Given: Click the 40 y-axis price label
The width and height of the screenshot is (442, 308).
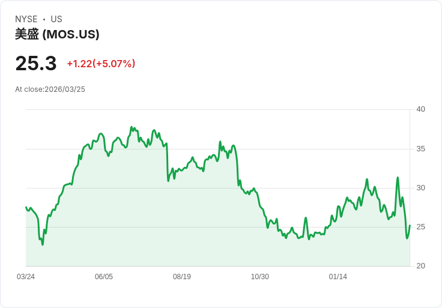Looking at the screenshot, I should (420, 109).
